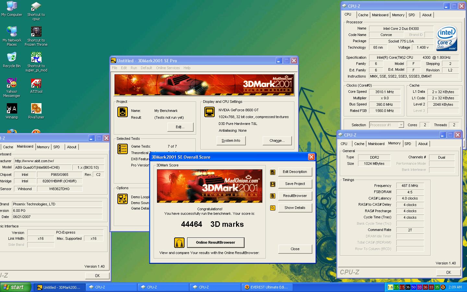Open the Processor selection dropdown in CPU-Z

pyautogui.click(x=401, y=125)
